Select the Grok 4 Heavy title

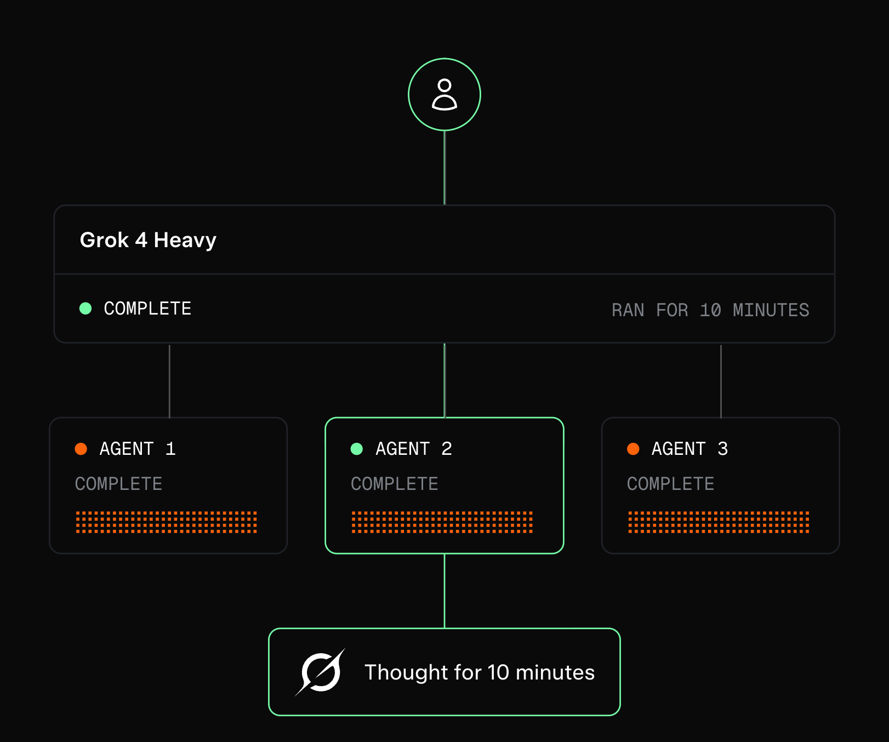(x=148, y=240)
